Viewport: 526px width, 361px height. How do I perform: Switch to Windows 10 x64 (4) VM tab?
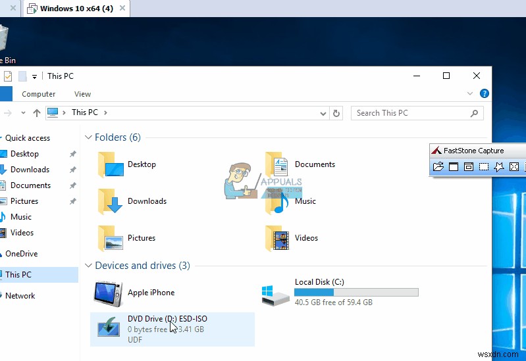coord(77,9)
